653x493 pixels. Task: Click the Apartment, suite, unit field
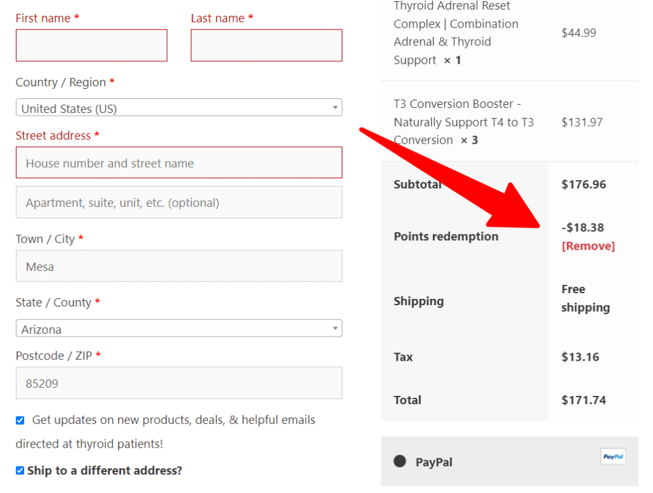pyautogui.click(x=179, y=202)
